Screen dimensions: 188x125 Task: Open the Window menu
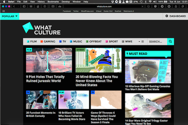click(x=76, y=2)
